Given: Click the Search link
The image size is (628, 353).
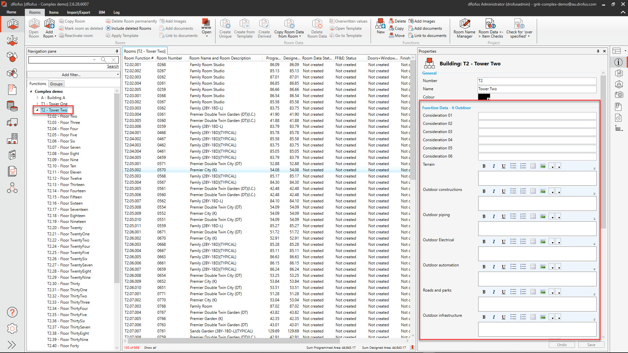Looking at the screenshot, I should pyautogui.click(x=113, y=66).
